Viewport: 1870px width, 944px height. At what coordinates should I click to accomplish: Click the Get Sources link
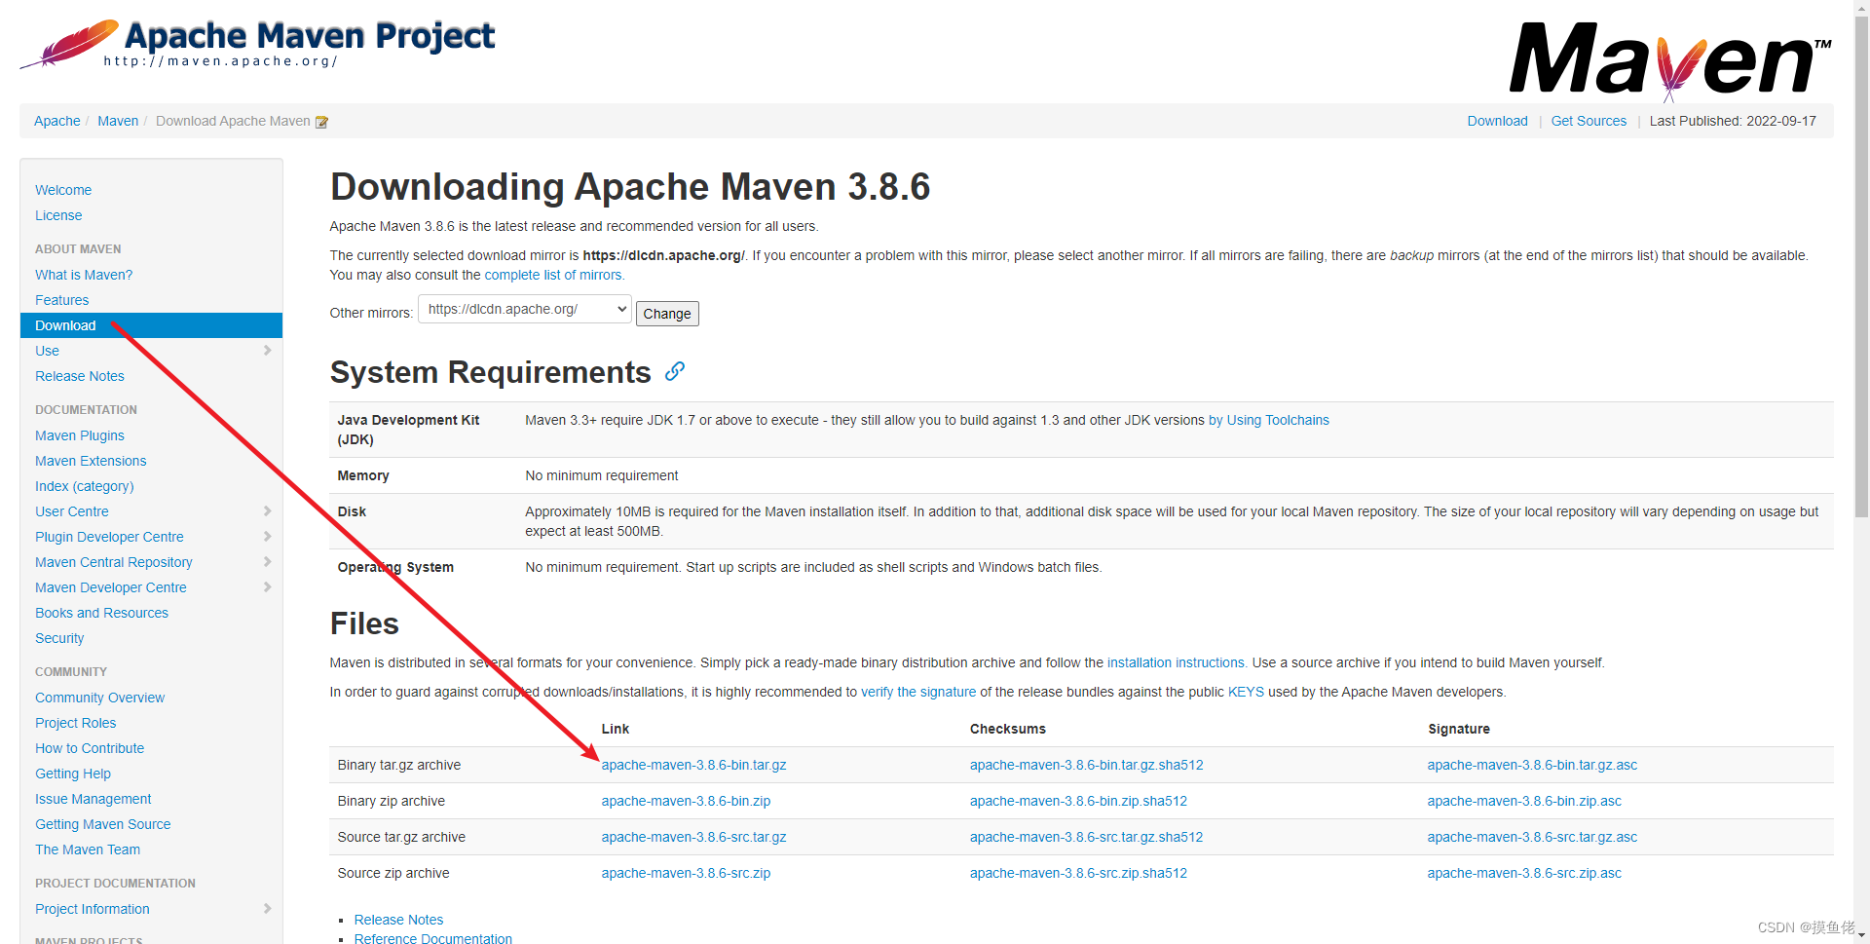1589,121
